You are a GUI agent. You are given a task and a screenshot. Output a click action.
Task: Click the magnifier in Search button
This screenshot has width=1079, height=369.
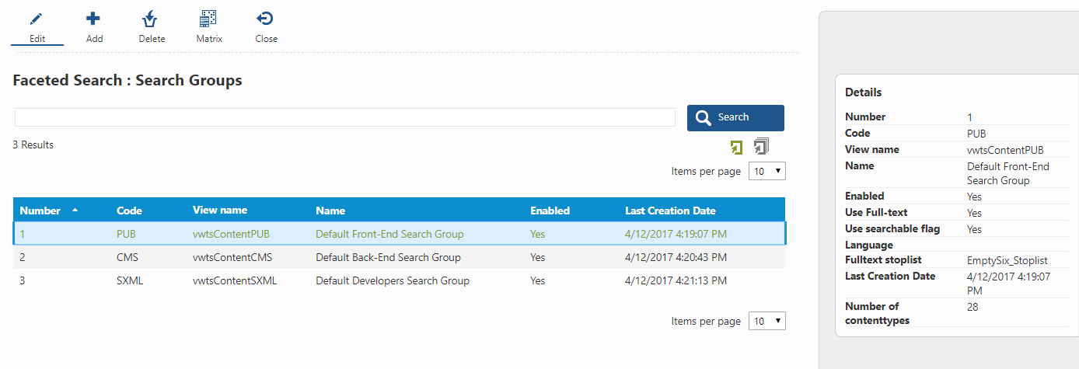tap(704, 118)
